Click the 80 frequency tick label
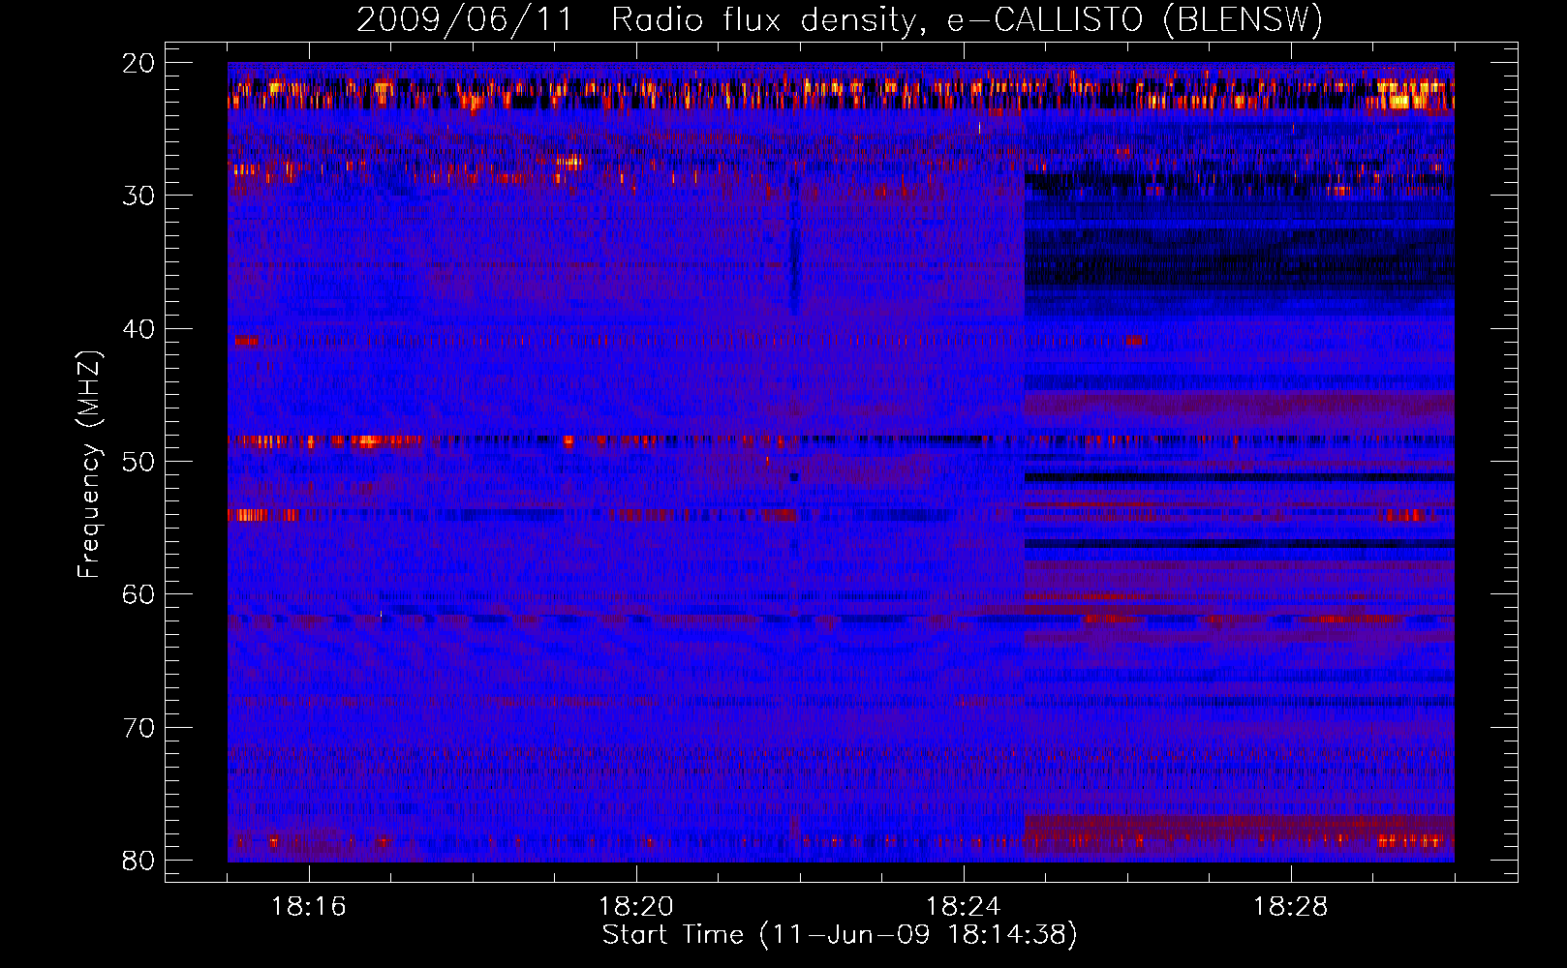1567x968 pixels. [x=139, y=861]
